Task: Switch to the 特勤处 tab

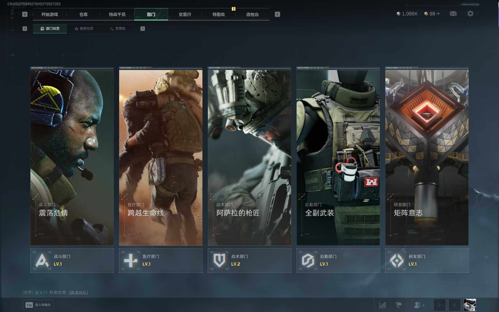Action: coord(219,14)
